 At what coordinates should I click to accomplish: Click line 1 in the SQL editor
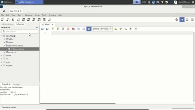click(x=122, y=33)
